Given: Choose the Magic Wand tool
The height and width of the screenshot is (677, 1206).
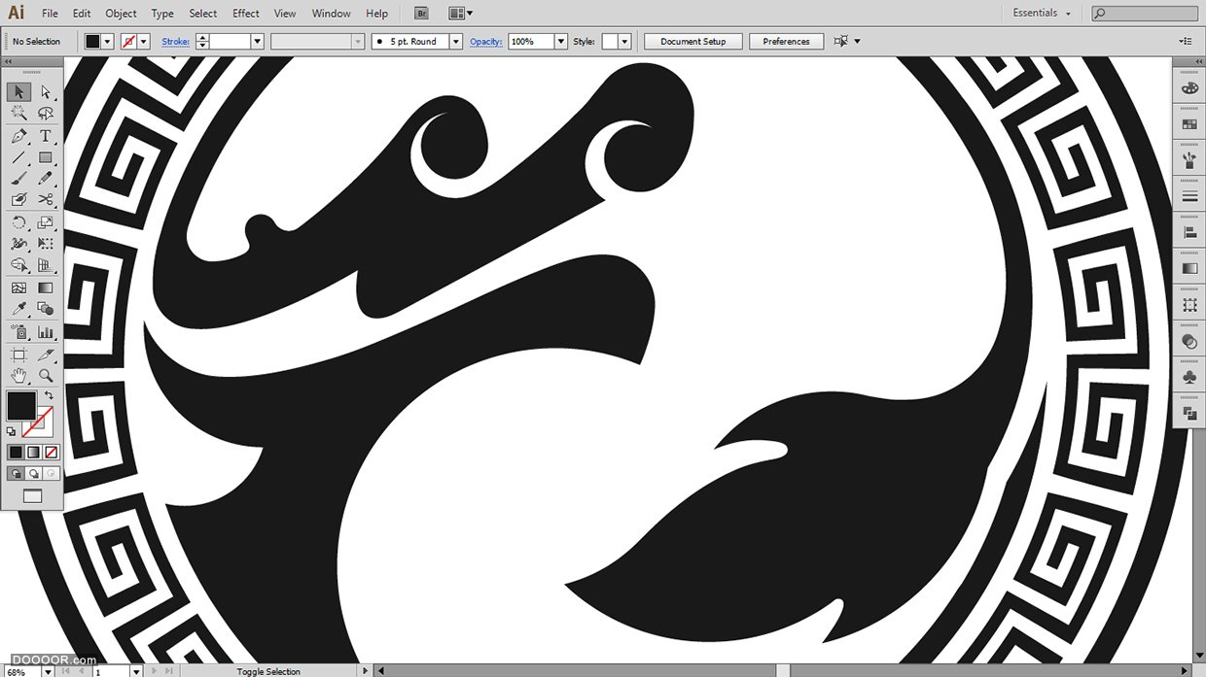Looking at the screenshot, I should point(18,114).
